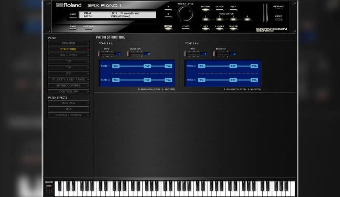Turn the Master Level knob
340x197 pixels.
[185, 13]
